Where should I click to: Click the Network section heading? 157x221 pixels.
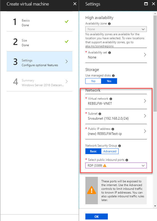point(93,90)
